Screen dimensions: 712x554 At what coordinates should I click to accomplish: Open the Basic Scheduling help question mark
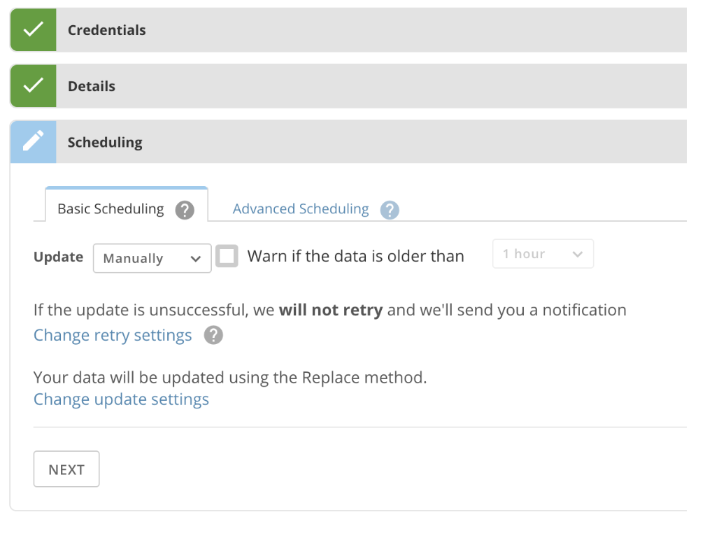pos(185,209)
